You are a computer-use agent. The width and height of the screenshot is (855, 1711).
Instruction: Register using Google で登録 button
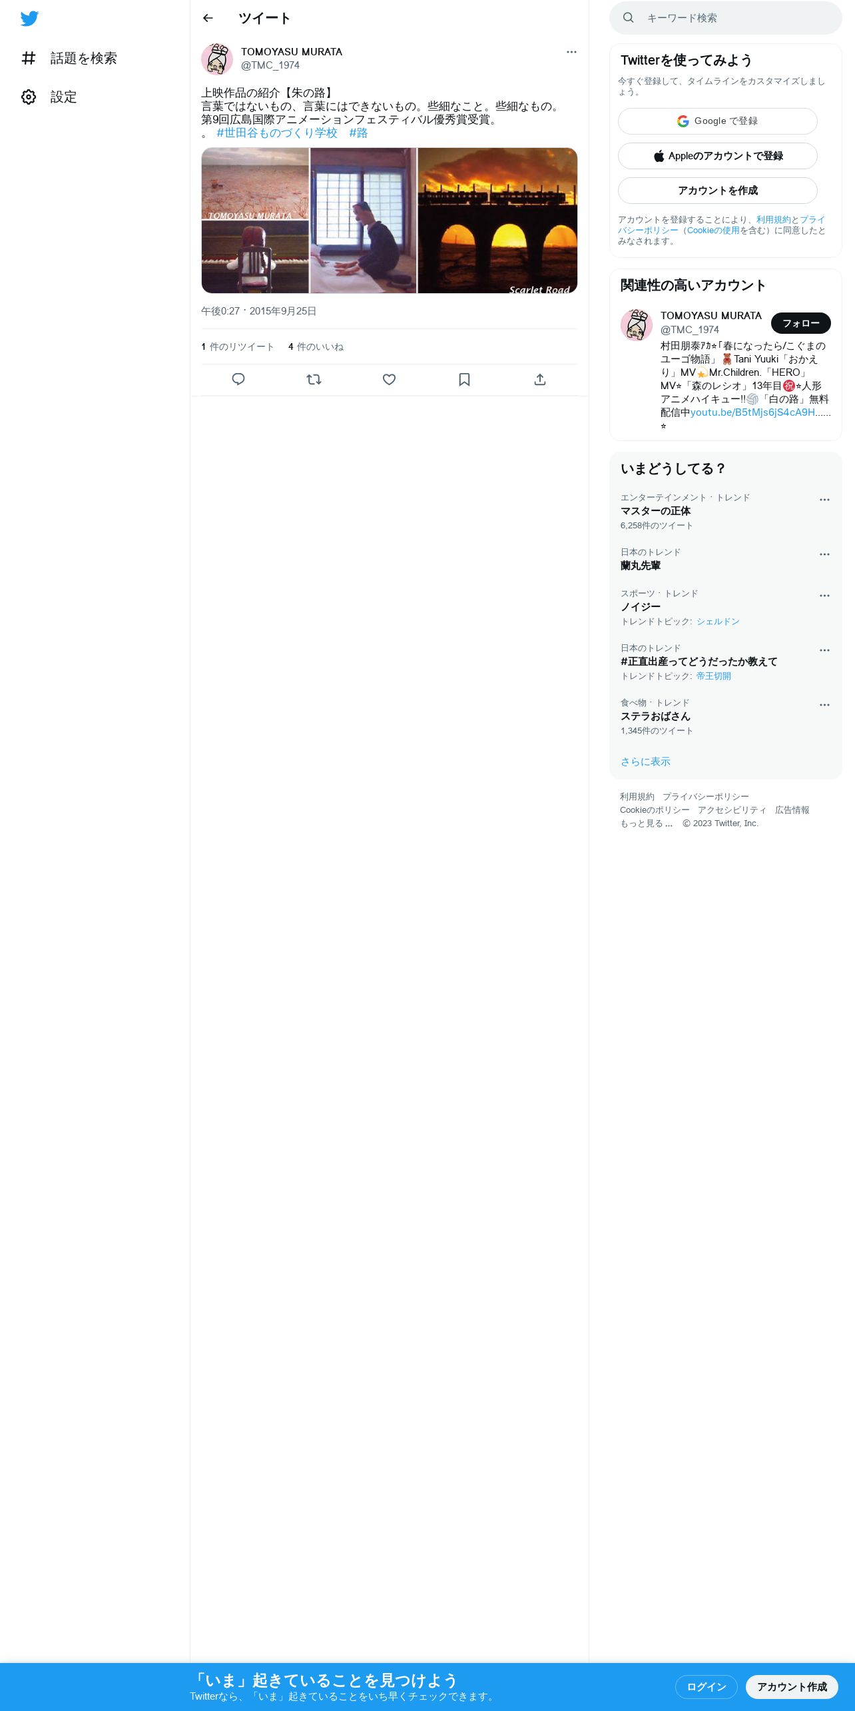[717, 121]
